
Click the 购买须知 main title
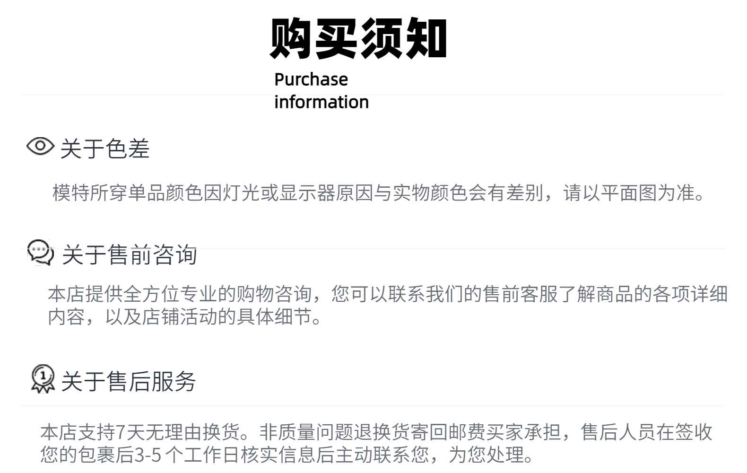click(358, 38)
